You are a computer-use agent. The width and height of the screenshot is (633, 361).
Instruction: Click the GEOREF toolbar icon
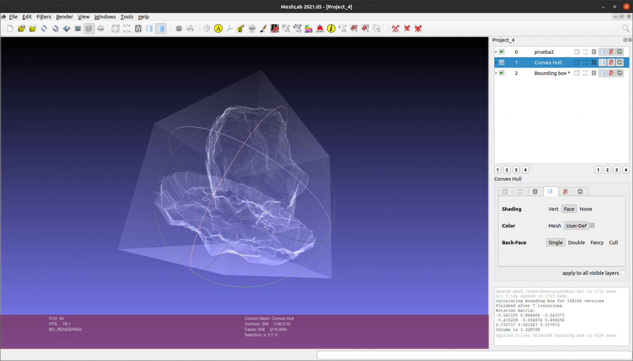320,28
